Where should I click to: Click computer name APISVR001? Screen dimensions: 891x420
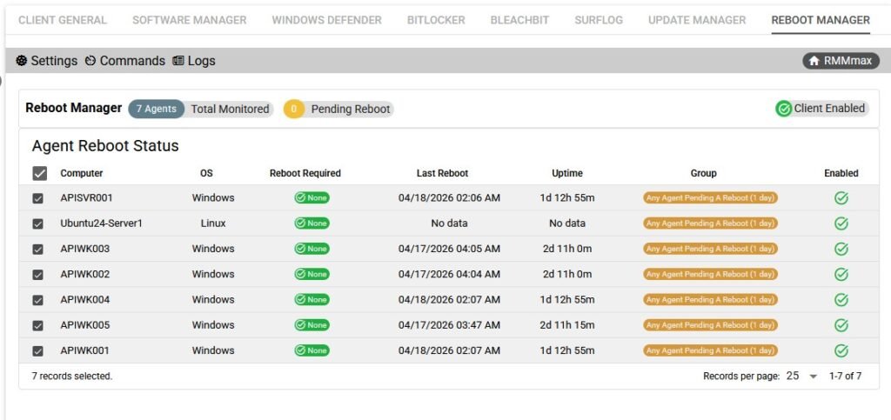point(86,198)
